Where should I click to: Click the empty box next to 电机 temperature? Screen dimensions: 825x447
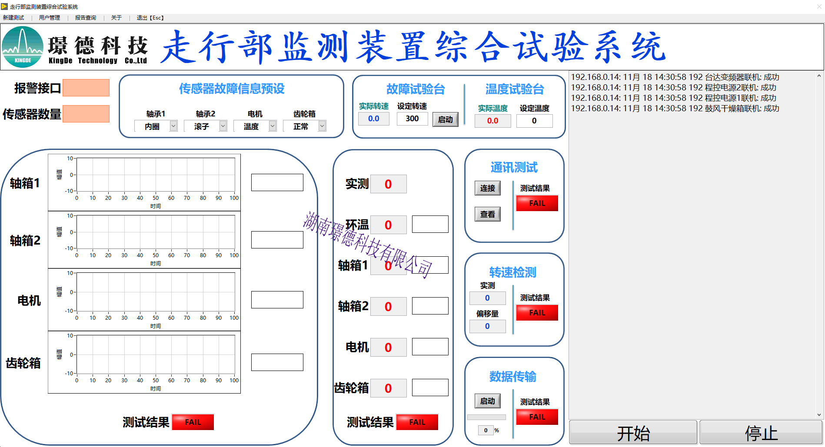click(x=430, y=347)
